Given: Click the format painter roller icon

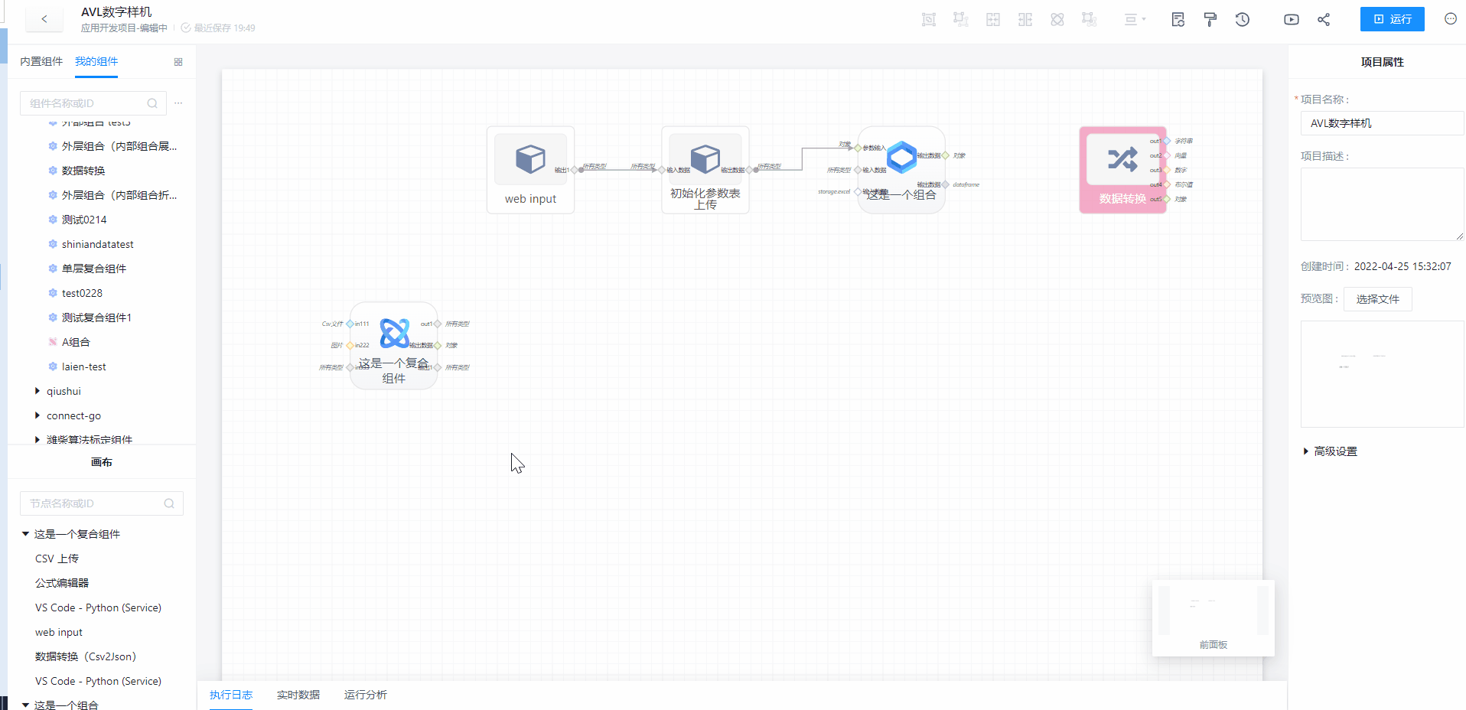Looking at the screenshot, I should click(1210, 20).
